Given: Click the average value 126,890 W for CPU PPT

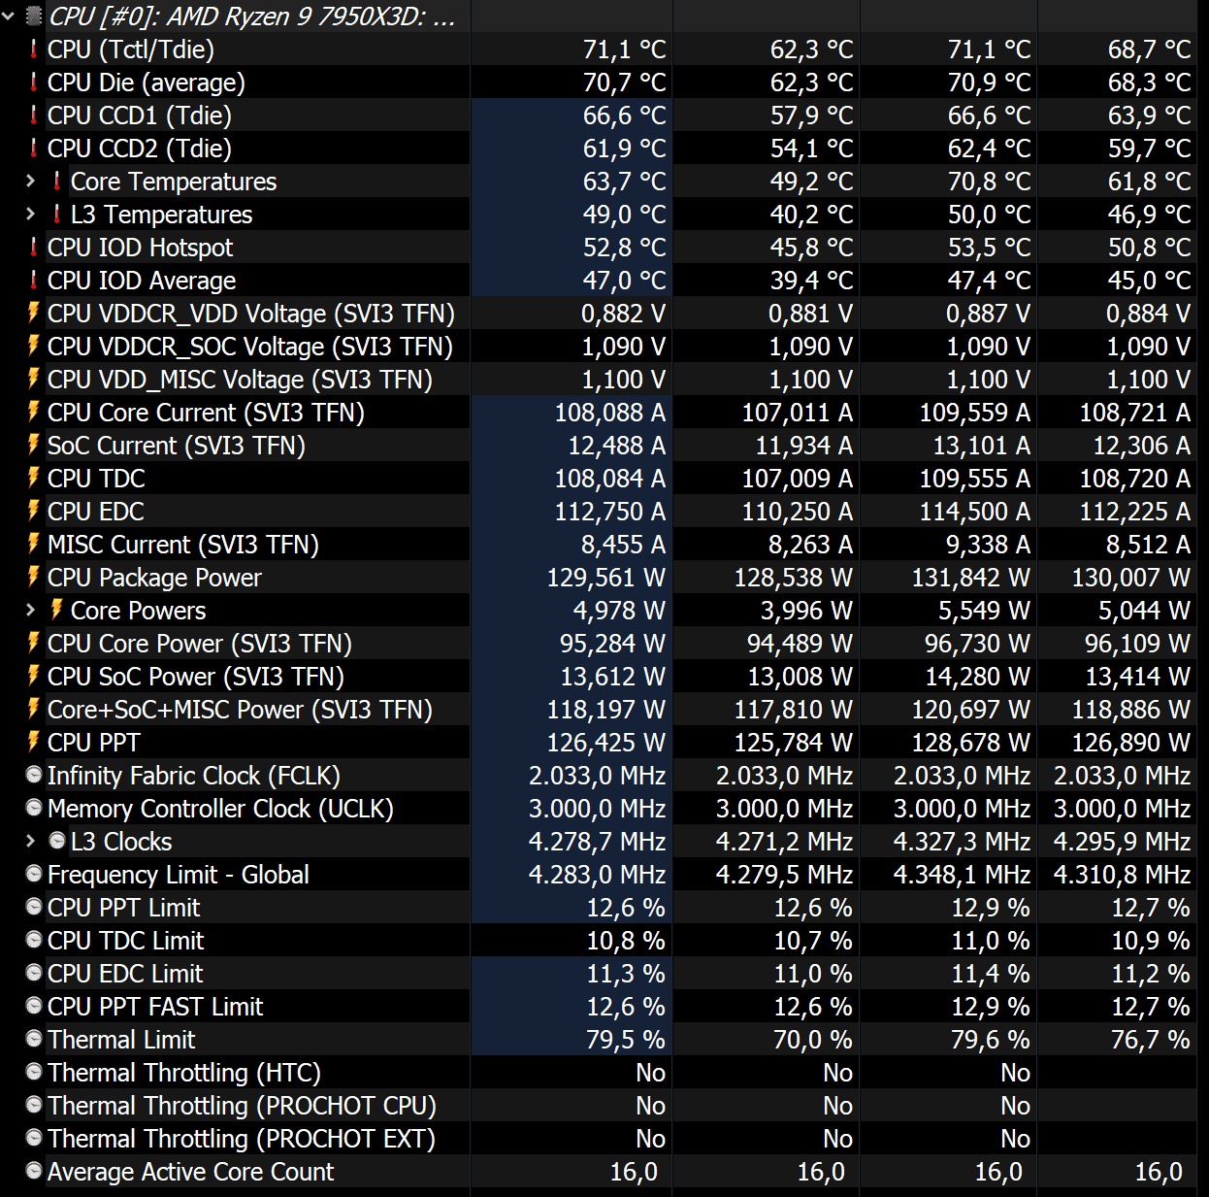Looking at the screenshot, I should pyautogui.click(x=1131, y=743).
